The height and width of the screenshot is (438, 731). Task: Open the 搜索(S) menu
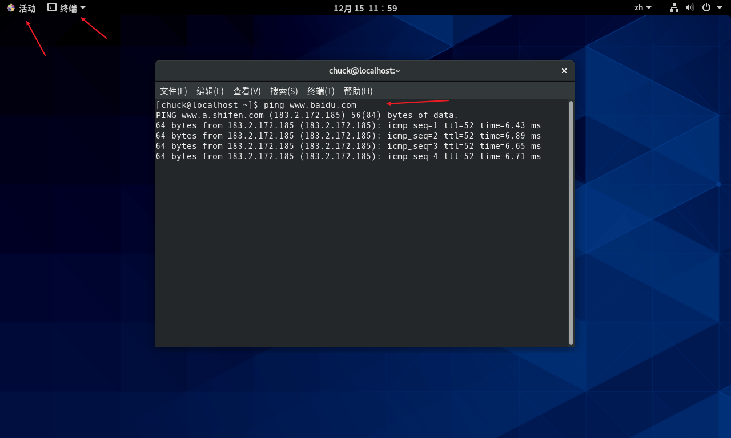pyautogui.click(x=284, y=91)
